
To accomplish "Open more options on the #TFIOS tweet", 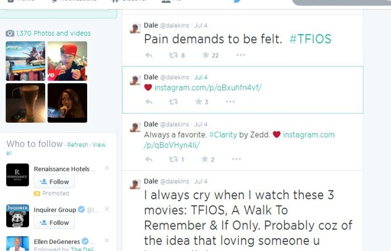I will (x=241, y=55).
